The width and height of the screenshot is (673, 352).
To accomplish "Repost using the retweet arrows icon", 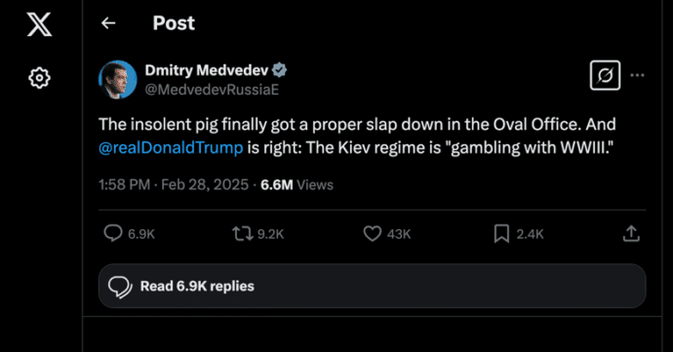I will pos(243,233).
